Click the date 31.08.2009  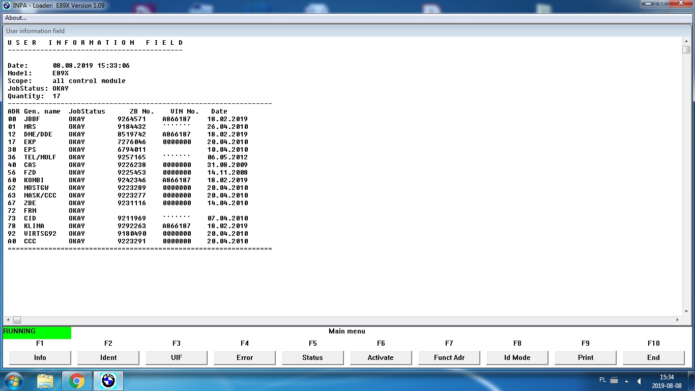coord(227,165)
